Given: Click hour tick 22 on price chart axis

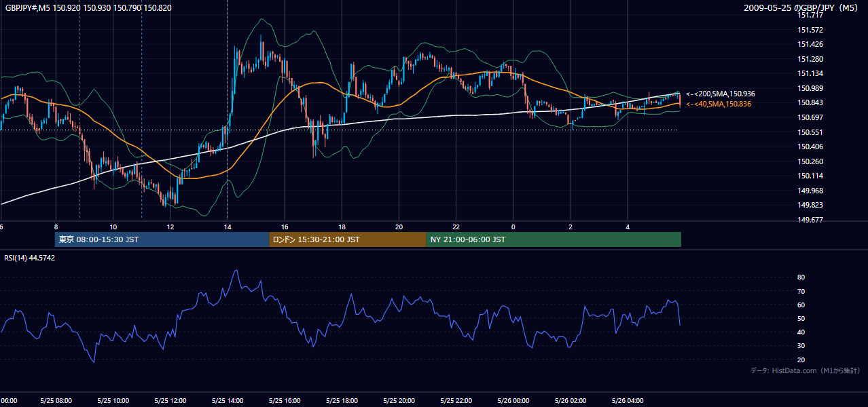Looking at the screenshot, I should [456, 227].
